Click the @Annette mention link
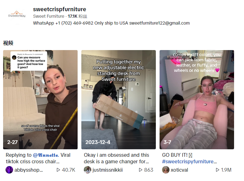This screenshot has height=181, width=244. (46, 155)
